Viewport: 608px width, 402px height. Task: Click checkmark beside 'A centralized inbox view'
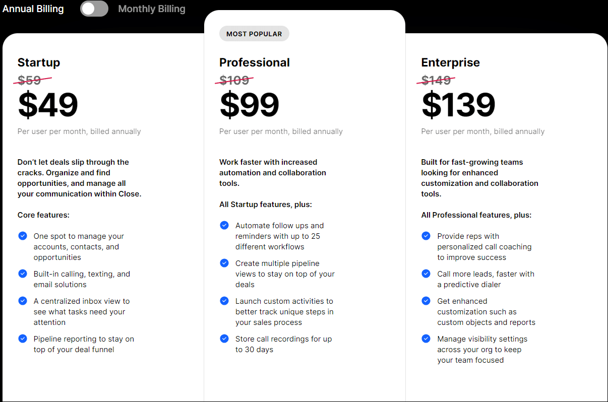[23, 301]
